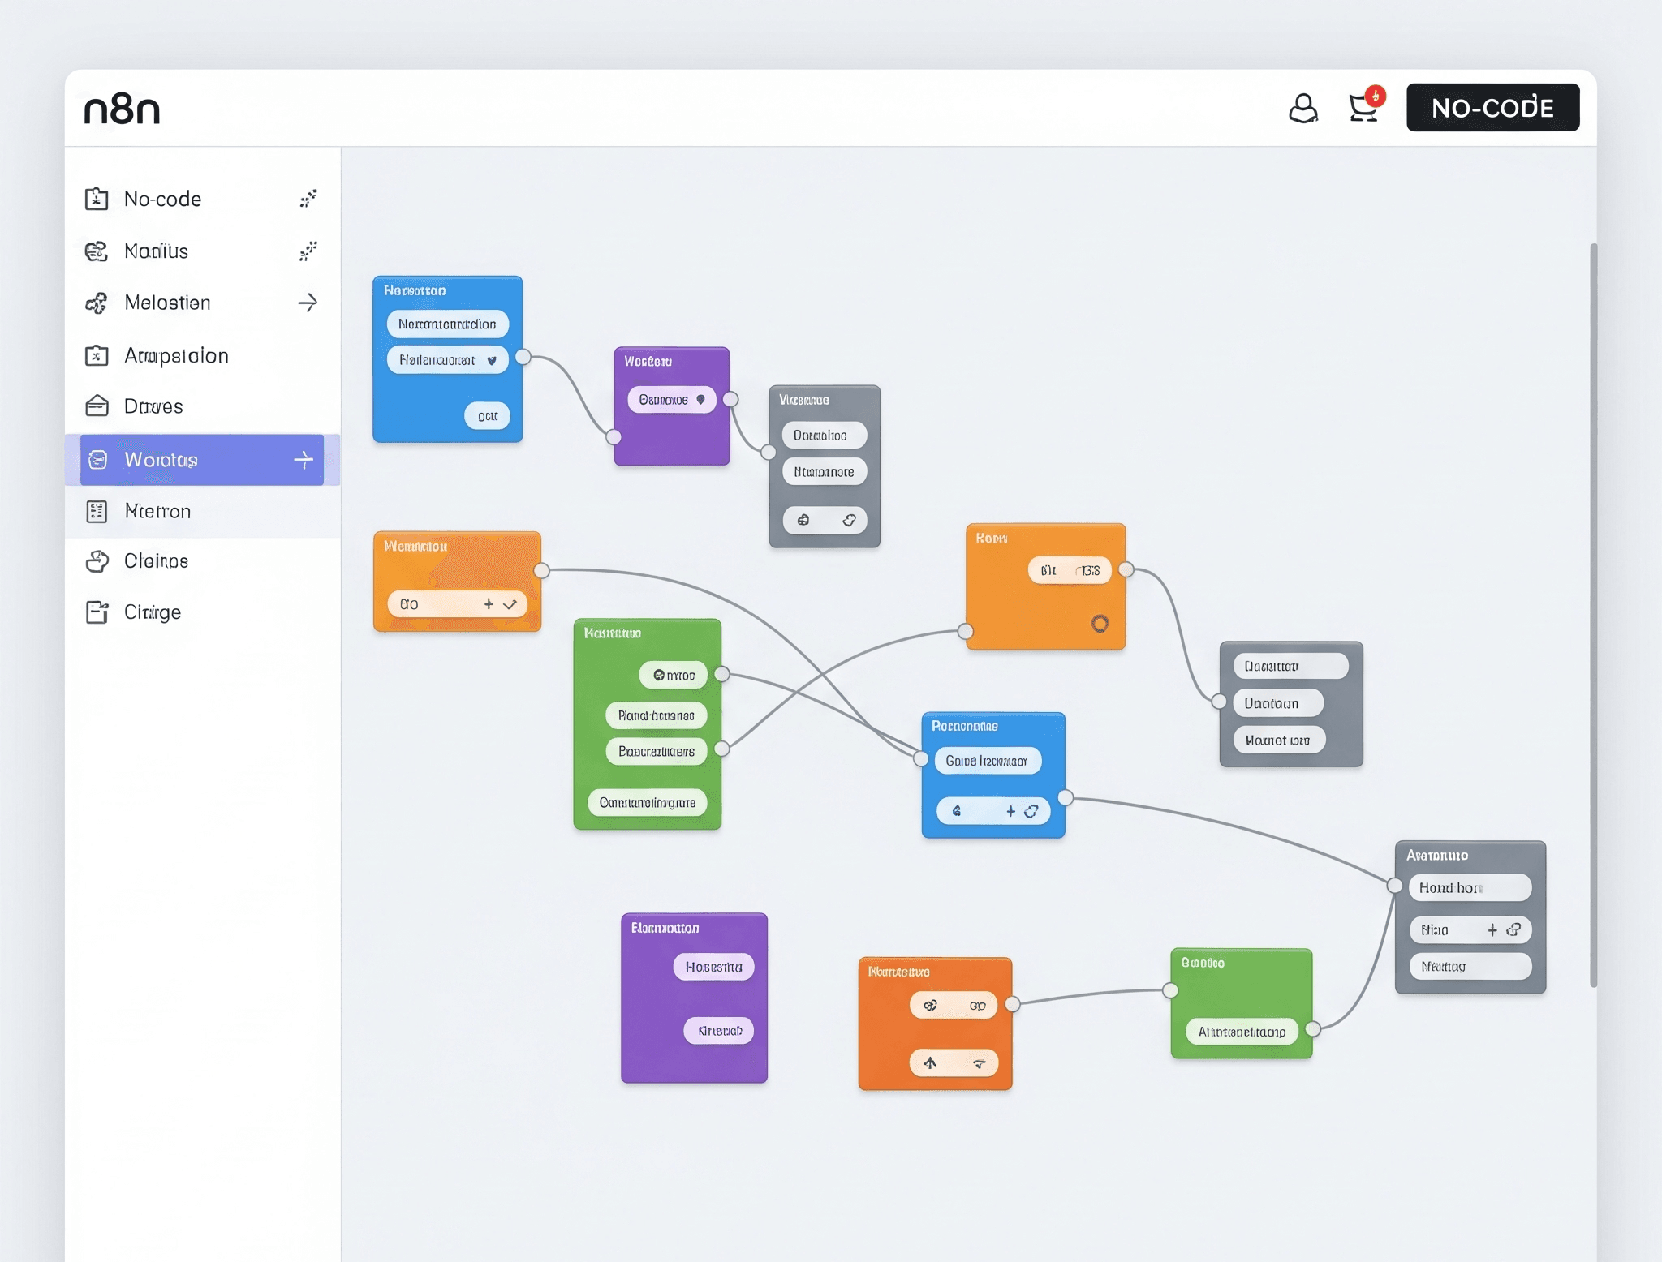The height and width of the screenshot is (1262, 1662).
Task: Toggle the checkmark in orange Wemkton node
Action: coord(510,604)
